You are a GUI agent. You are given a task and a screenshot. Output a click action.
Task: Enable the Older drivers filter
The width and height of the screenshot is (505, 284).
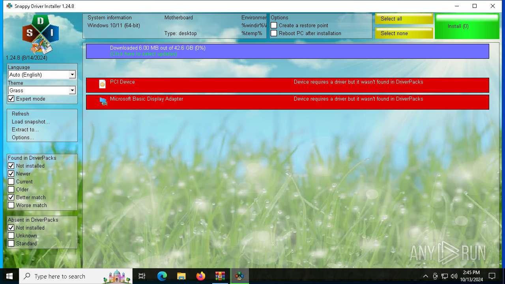click(11, 189)
